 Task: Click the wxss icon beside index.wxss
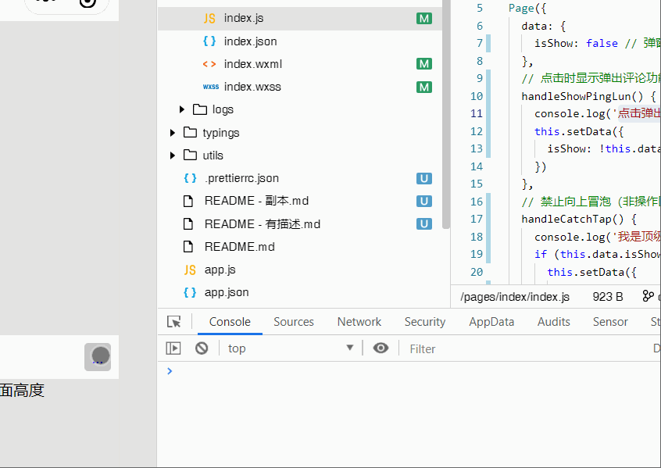[210, 87]
